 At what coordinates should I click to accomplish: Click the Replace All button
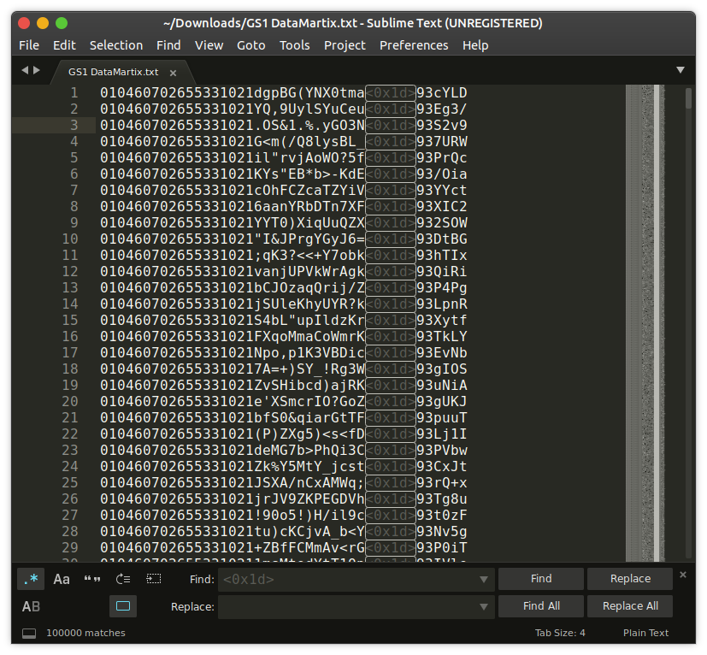pos(630,606)
